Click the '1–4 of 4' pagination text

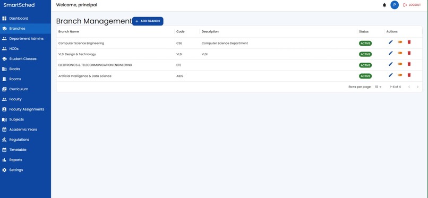coord(395,87)
